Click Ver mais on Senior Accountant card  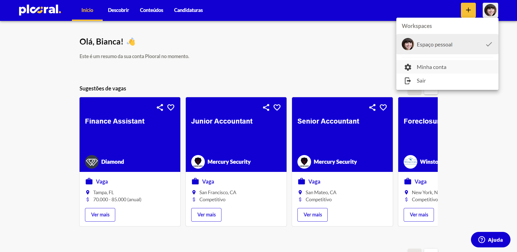tap(312, 215)
